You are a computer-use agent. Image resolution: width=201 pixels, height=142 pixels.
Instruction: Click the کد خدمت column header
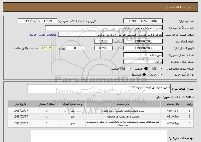173,104
